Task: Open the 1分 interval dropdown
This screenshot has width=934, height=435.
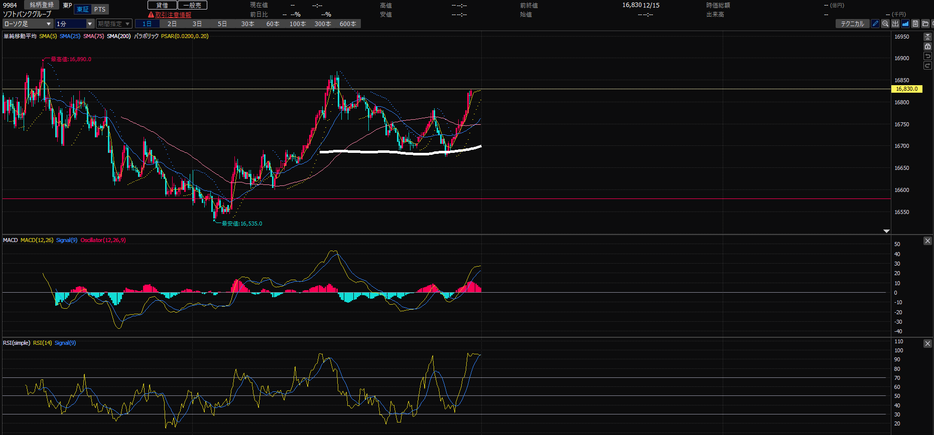Action: [x=74, y=24]
